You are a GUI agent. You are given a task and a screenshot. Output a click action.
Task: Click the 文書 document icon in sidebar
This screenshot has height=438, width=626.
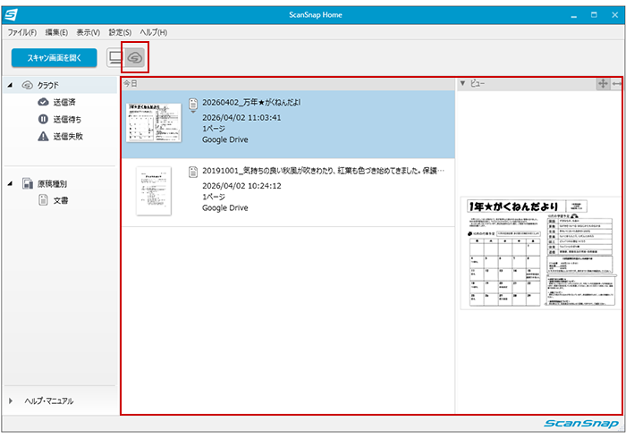click(43, 200)
